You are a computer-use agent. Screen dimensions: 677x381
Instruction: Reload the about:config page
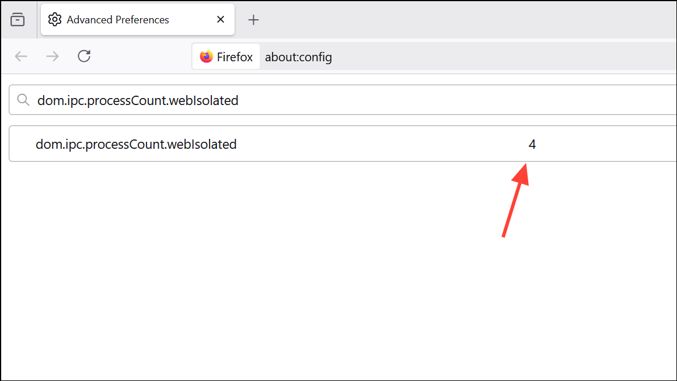[x=84, y=57]
